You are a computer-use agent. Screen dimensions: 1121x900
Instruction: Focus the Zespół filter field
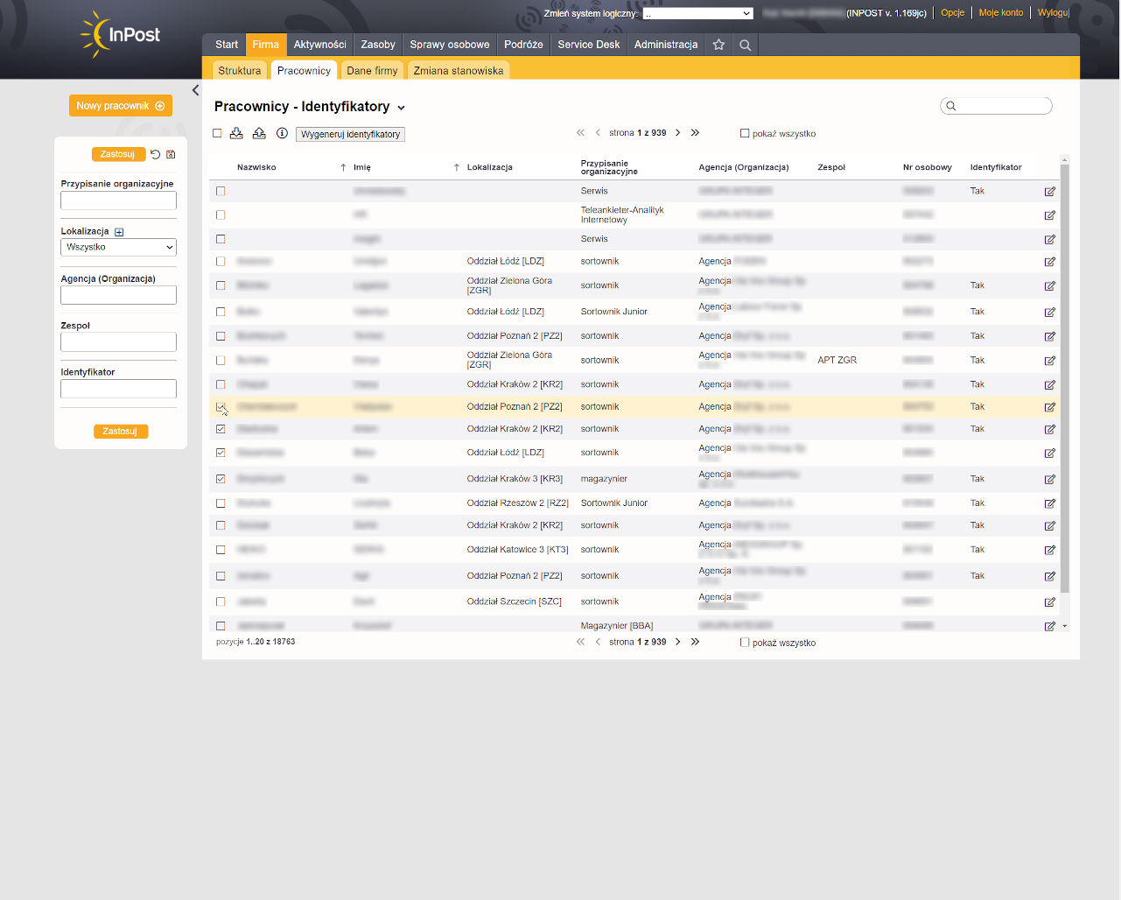[118, 342]
